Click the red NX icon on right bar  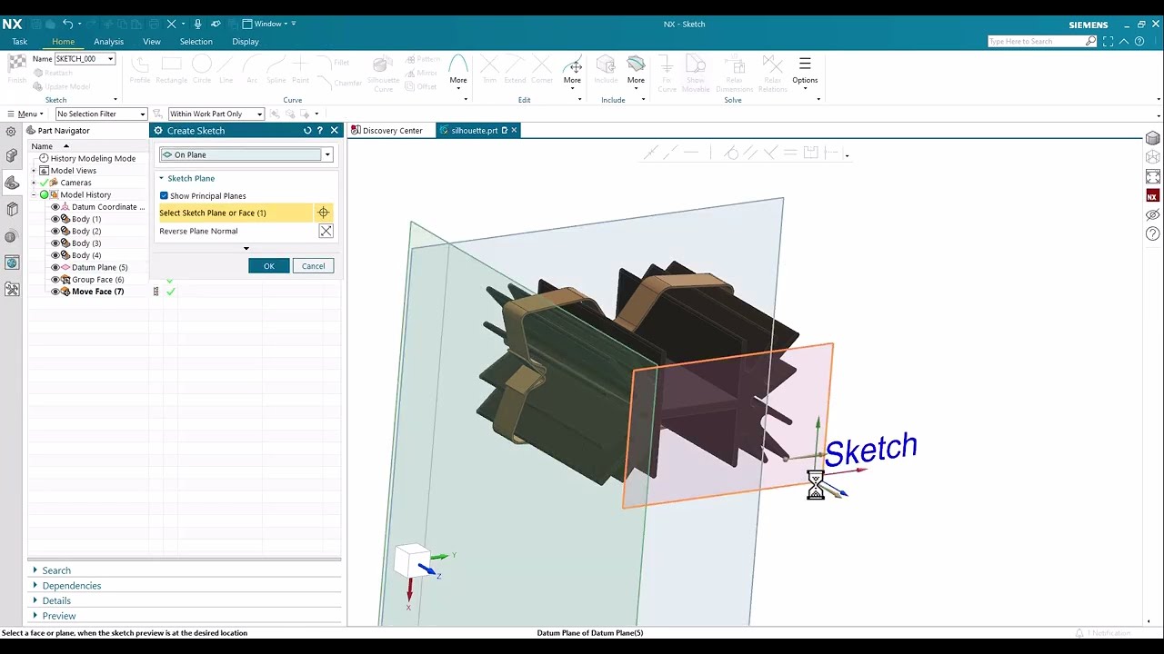pyautogui.click(x=1153, y=196)
